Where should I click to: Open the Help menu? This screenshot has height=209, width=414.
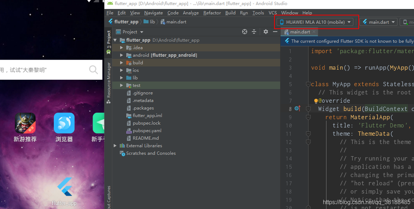[x=307, y=13]
